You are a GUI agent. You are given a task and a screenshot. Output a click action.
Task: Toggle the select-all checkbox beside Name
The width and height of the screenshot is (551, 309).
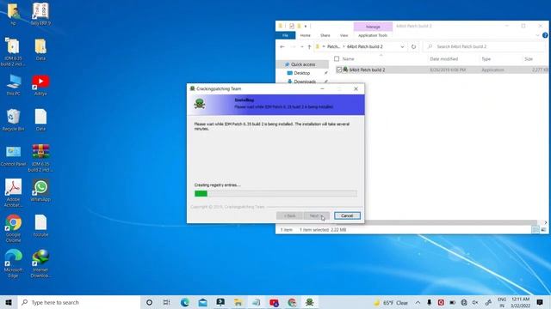click(x=337, y=59)
